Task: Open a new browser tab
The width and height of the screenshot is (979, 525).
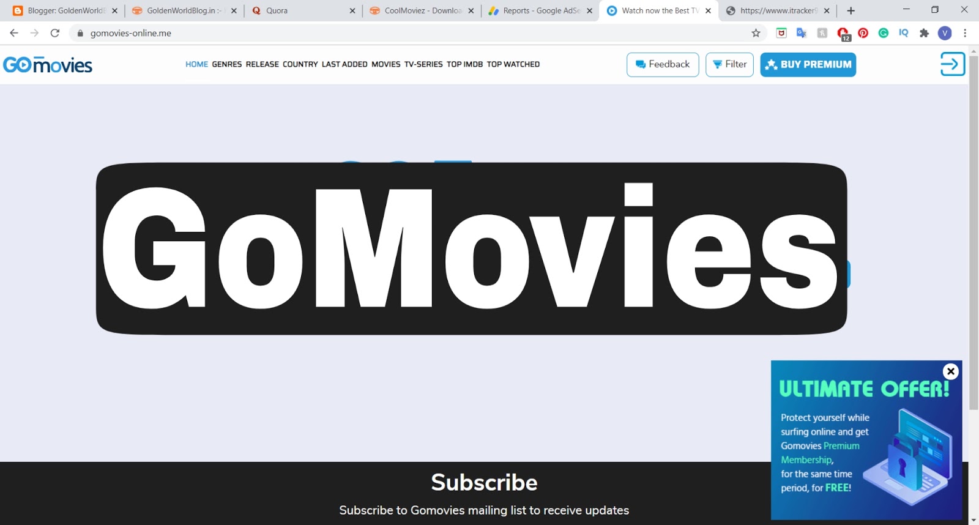Action: click(x=851, y=10)
